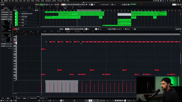The image size is (182, 102).
Task: Toggle the Quantize Lengths checkbox in Inspector
Action: [11, 38]
